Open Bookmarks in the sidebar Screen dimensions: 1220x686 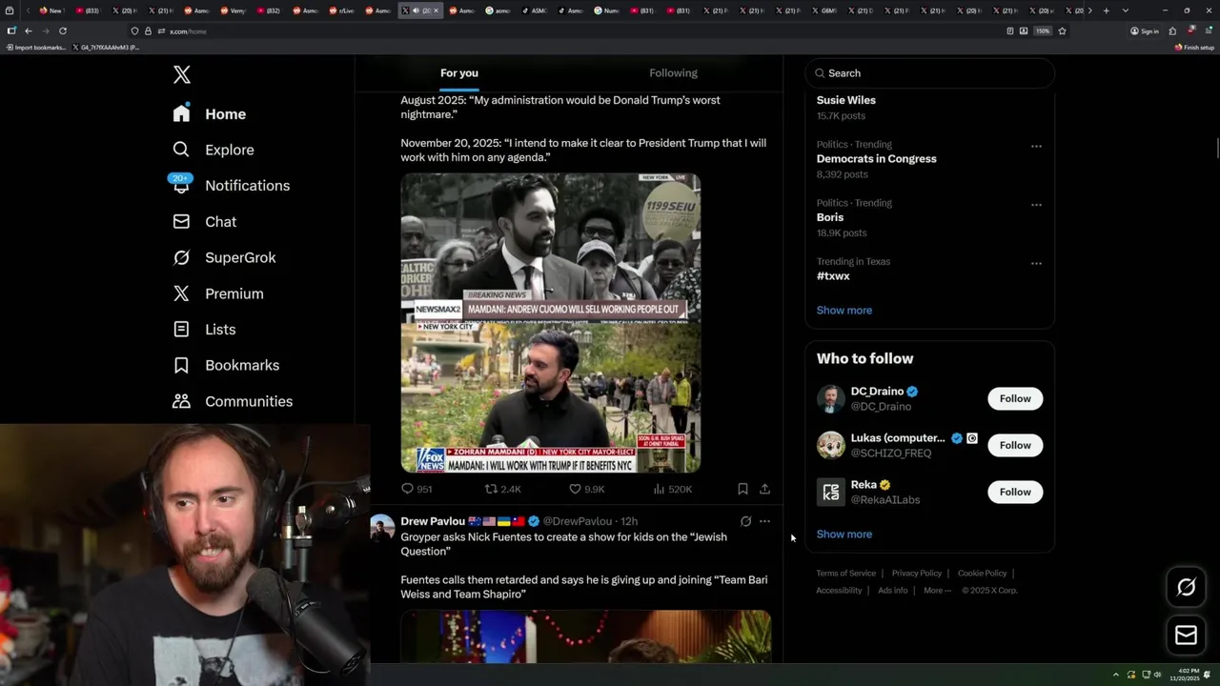pos(227,365)
